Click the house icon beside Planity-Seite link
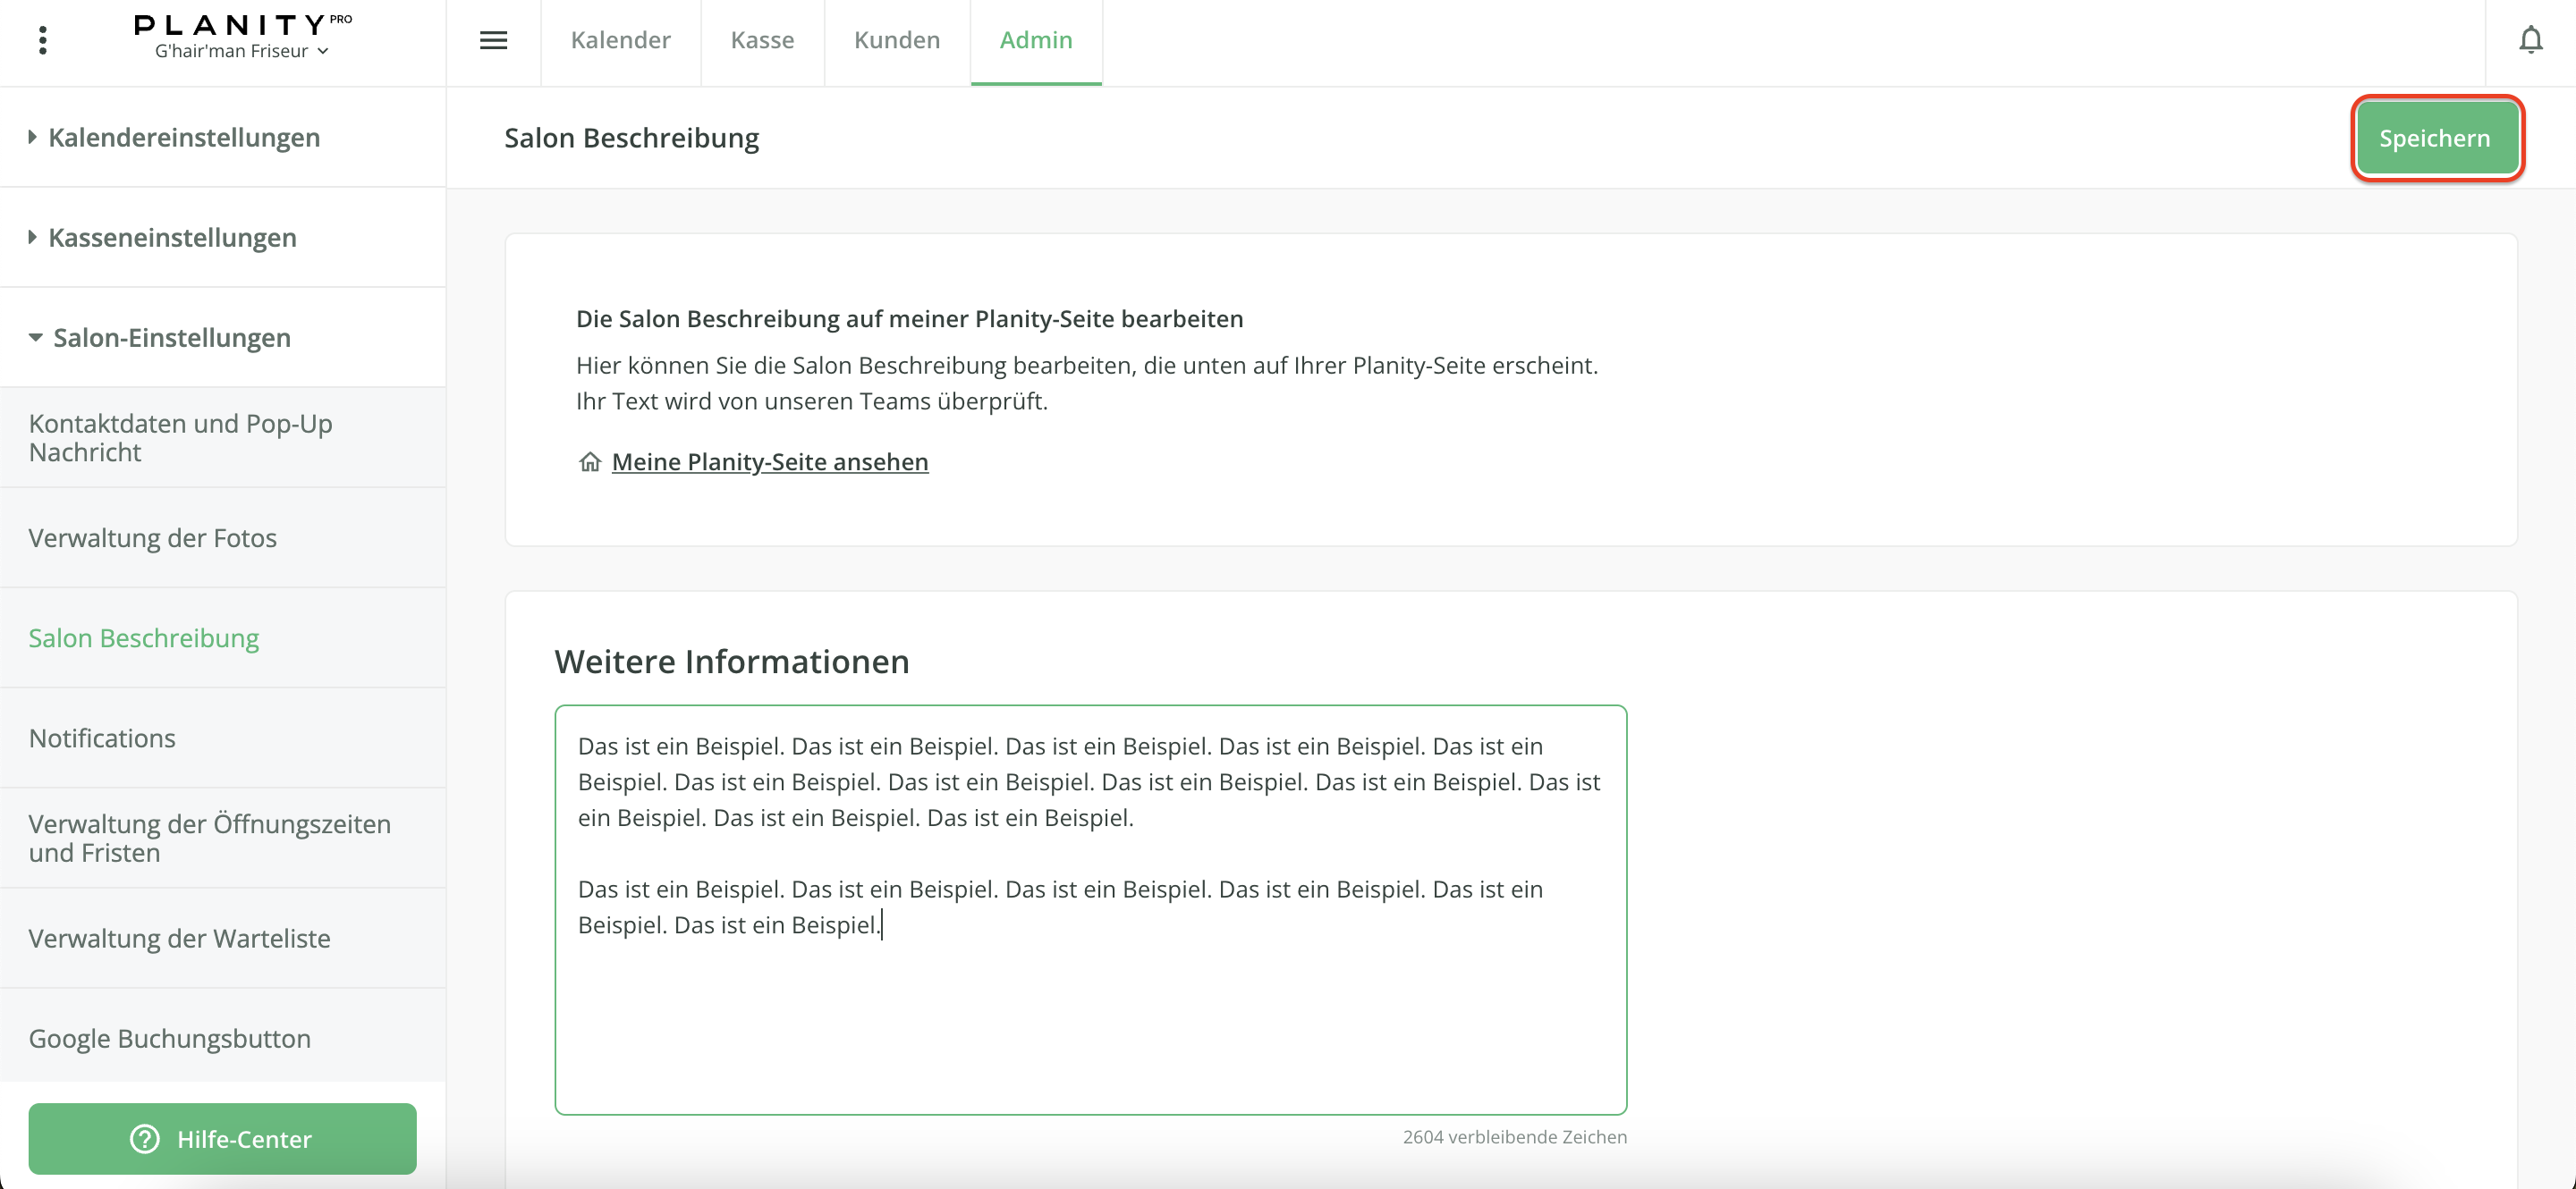 pos(589,461)
